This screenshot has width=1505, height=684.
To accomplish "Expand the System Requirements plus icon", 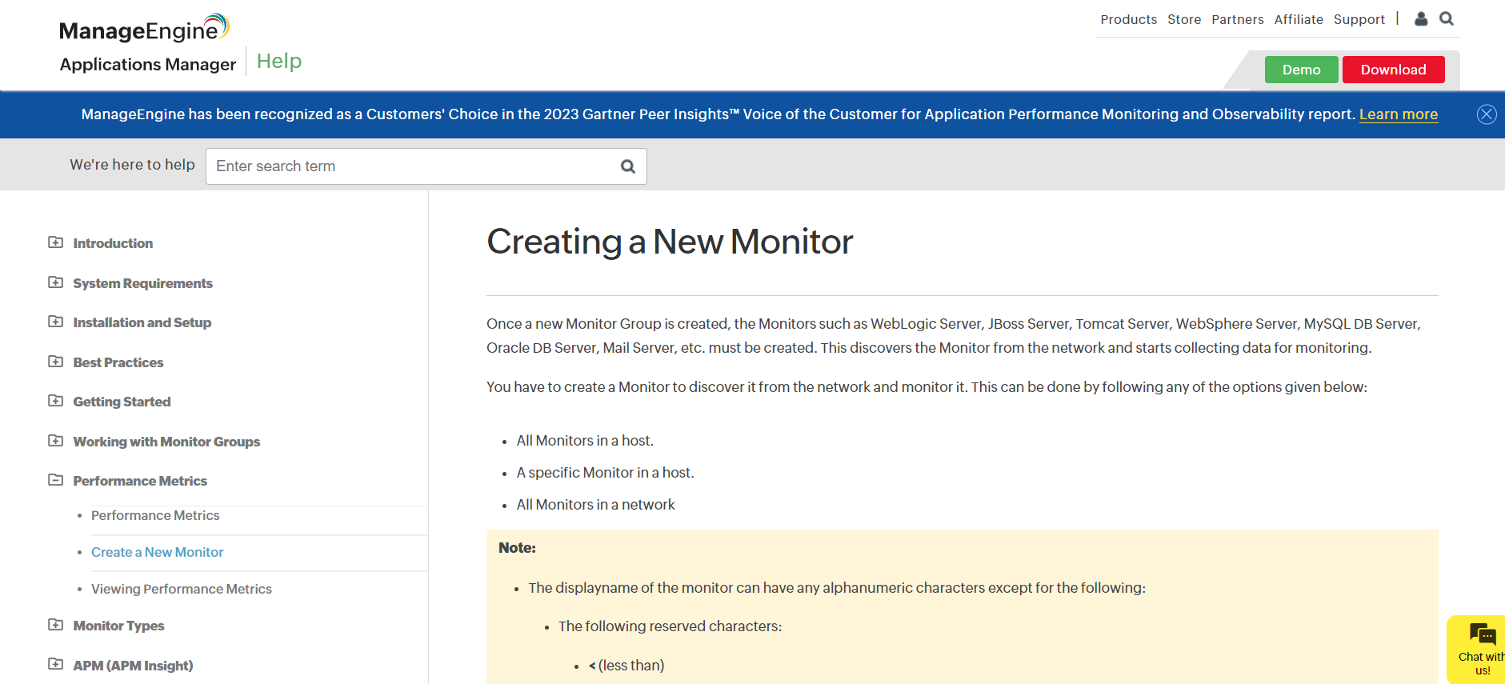I will [55, 282].
